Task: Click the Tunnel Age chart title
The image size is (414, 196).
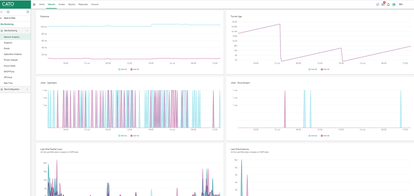Action: (236, 16)
